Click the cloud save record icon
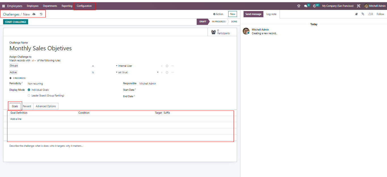The height and width of the screenshot is (177, 387). tap(34, 14)
